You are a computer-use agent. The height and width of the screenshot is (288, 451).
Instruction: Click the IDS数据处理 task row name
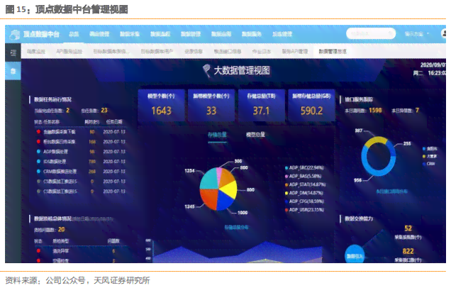(55, 162)
